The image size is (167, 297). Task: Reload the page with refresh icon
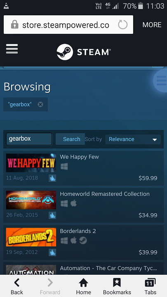[x=123, y=25]
